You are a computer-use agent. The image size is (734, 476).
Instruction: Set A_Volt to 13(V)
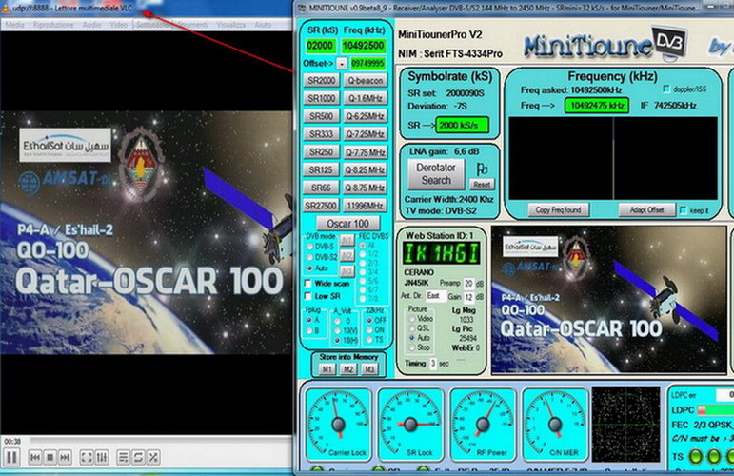click(x=337, y=331)
